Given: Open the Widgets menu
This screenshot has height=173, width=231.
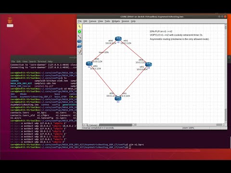Looking at the screenshot, I should click(115, 21).
